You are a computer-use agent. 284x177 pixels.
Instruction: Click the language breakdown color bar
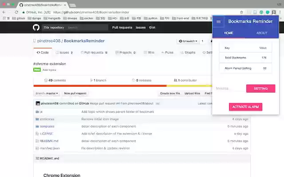122,86
